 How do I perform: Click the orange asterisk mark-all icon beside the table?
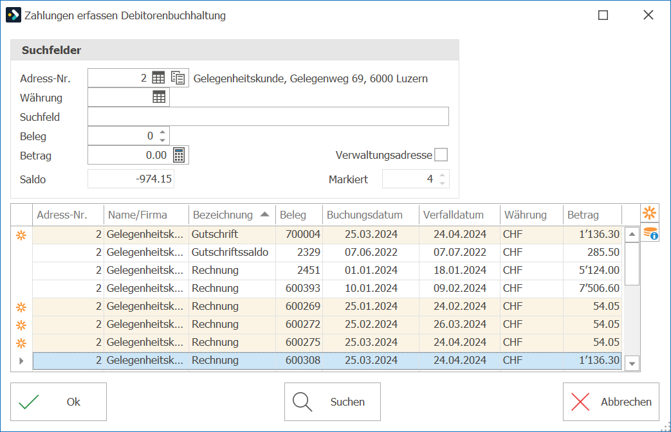coord(649,213)
